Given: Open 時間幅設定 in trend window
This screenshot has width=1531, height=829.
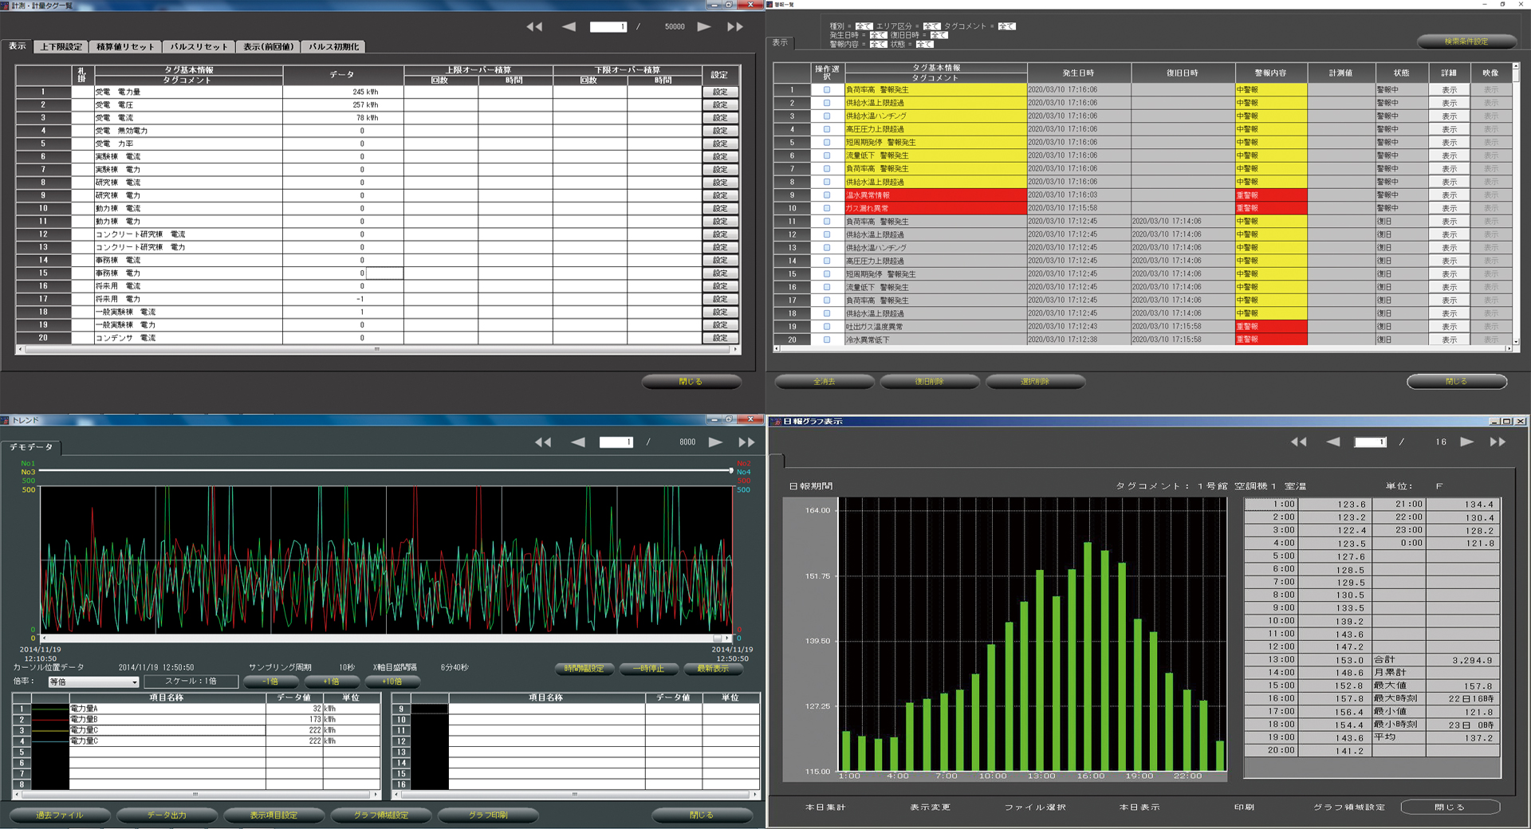Looking at the screenshot, I should [584, 669].
